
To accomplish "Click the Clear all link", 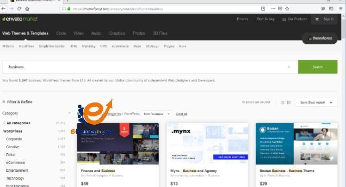I will click(181, 114).
